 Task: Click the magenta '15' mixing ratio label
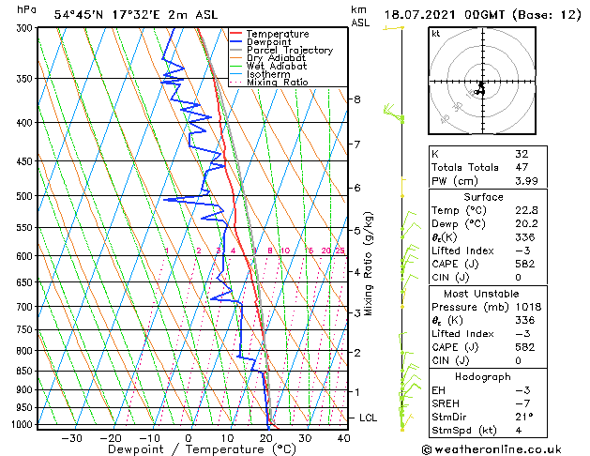(309, 251)
